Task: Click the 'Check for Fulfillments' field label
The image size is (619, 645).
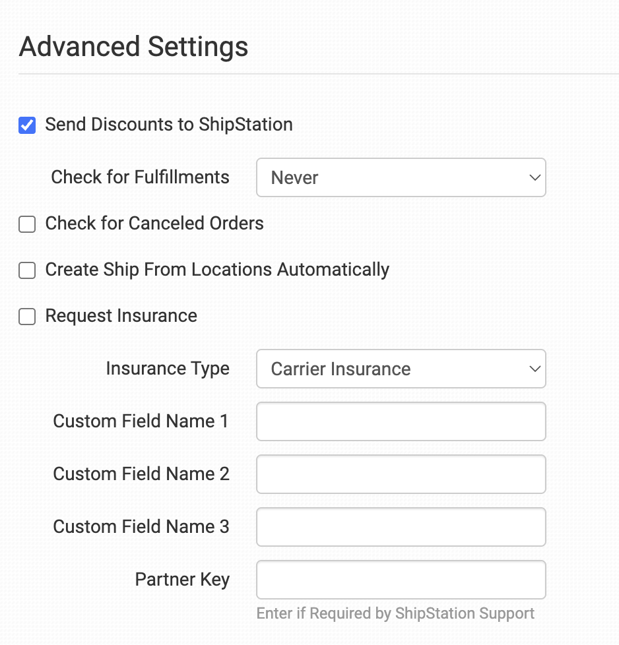Action: pyautogui.click(x=140, y=177)
